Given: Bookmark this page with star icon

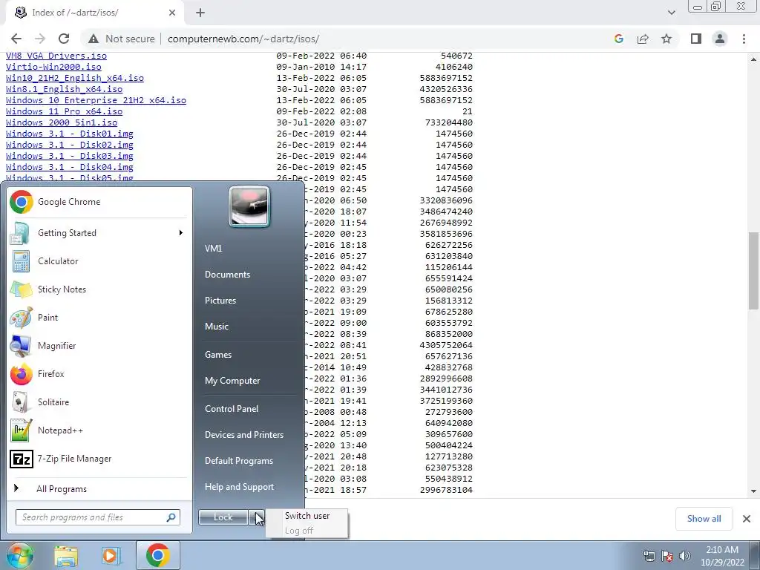Looking at the screenshot, I should [666, 39].
